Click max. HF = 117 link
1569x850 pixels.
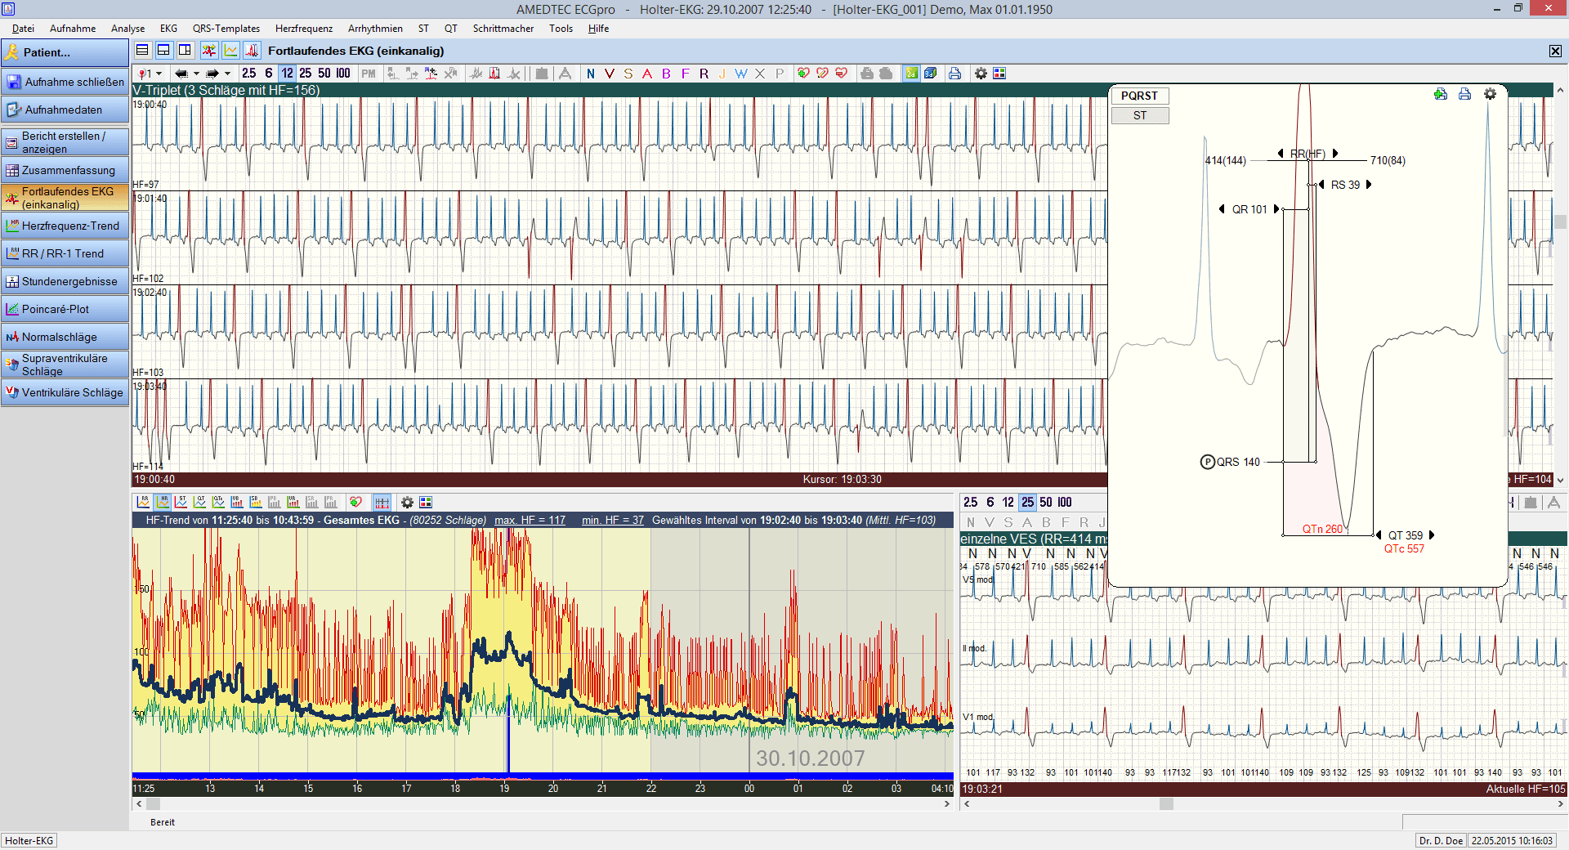pyautogui.click(x=530, y=520)
